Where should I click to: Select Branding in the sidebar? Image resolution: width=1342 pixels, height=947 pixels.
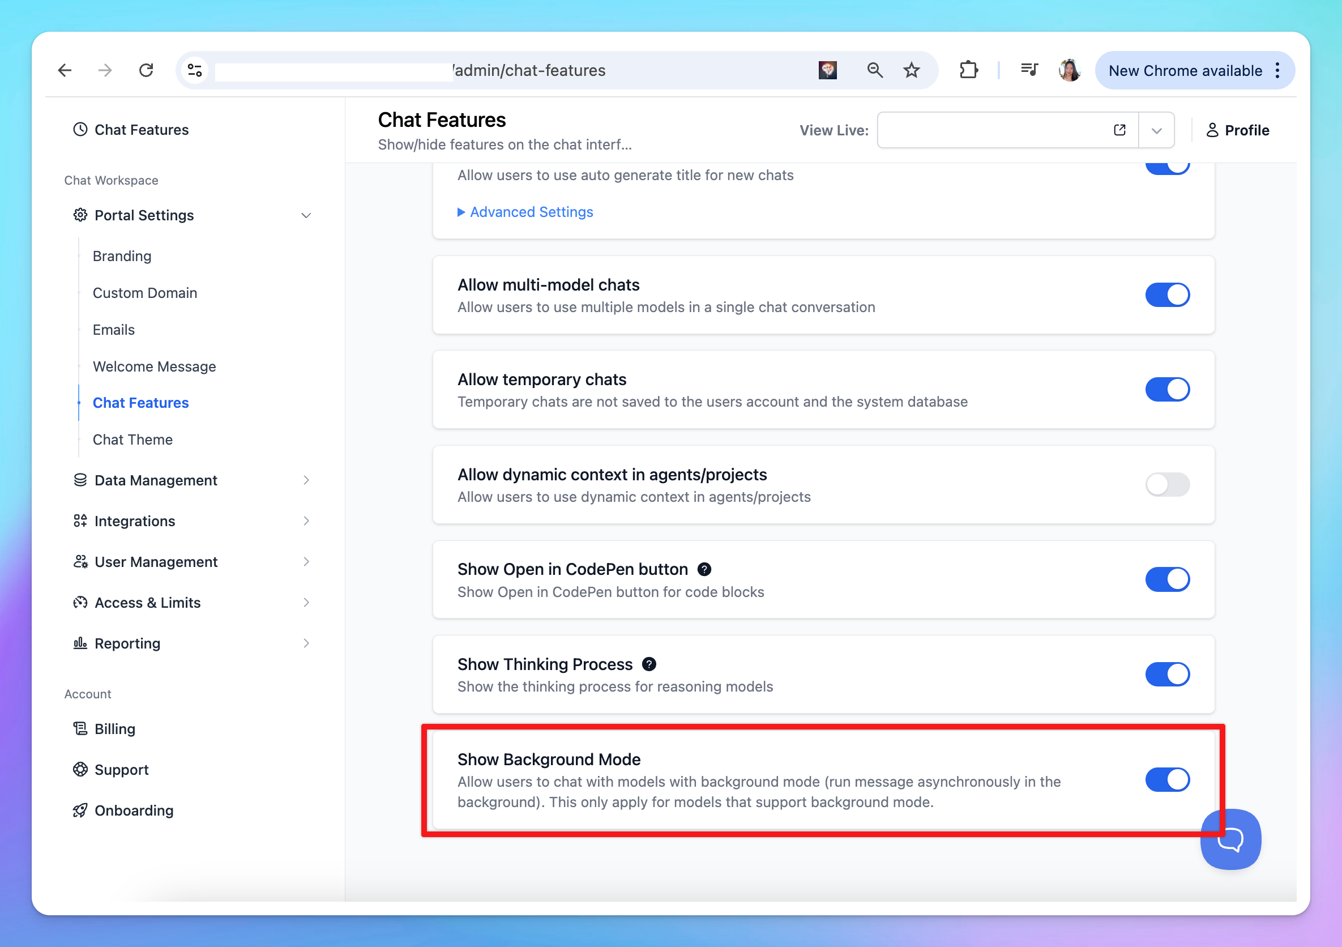(122, 256)
